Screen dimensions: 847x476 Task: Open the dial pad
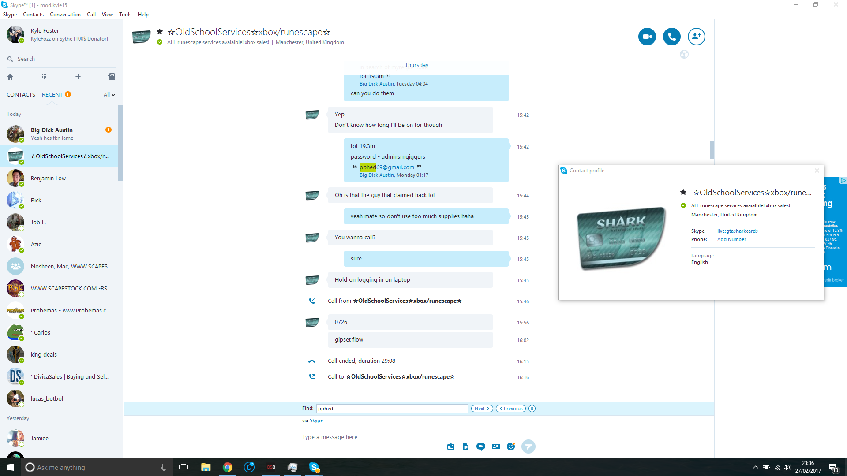coord(44,77)
